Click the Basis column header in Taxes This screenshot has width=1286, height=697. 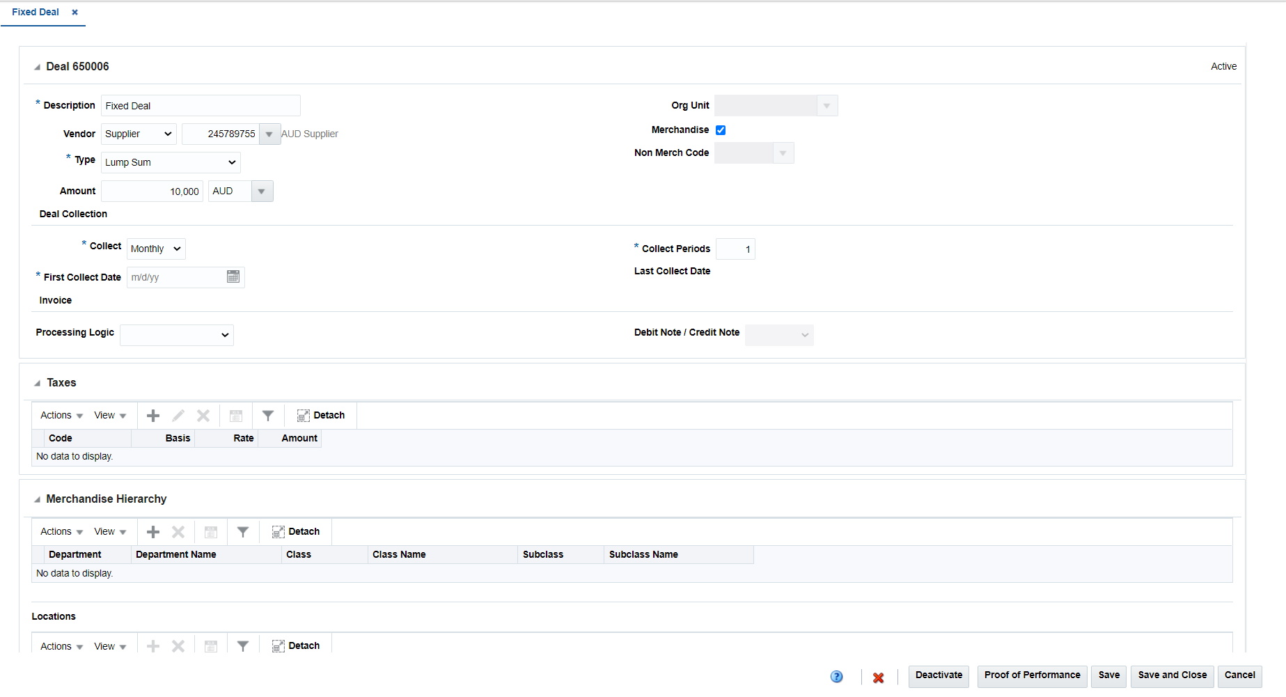(x=163, y=439)
